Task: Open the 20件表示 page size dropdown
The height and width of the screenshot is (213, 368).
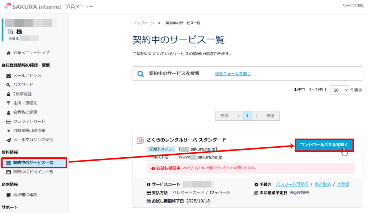Action: 339,90
